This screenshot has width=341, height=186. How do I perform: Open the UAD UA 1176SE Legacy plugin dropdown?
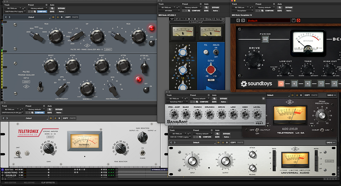pyautogui.click(x=180, y=137)
